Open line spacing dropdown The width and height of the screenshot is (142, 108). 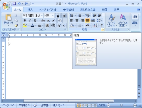(99, 20)
